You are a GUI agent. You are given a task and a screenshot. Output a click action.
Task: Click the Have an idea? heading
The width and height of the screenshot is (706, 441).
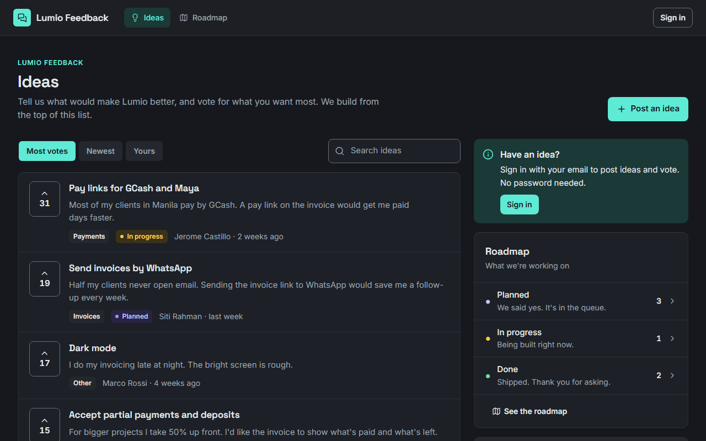point(530,155)
